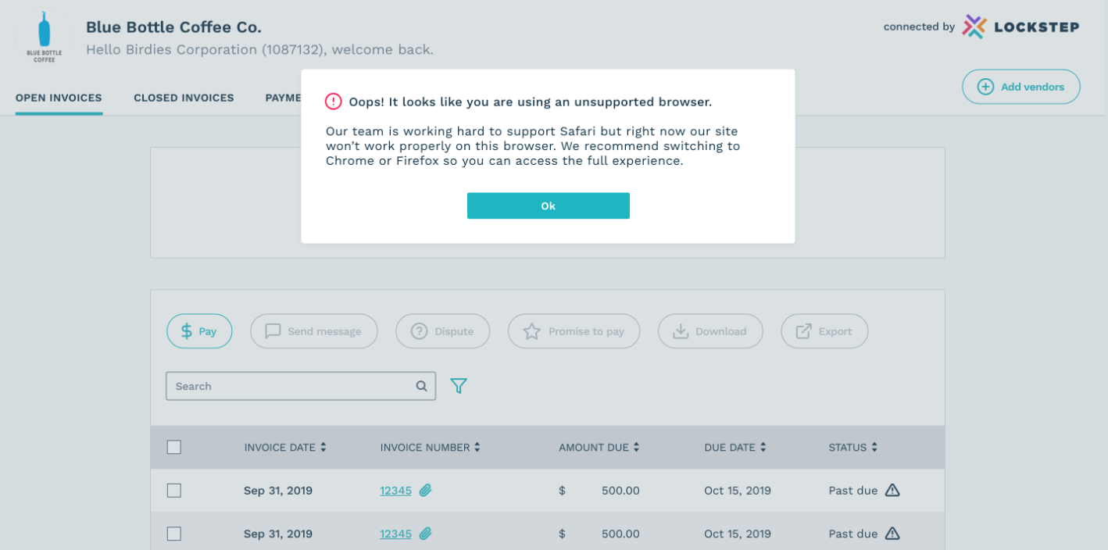Toggle the select-all checkbox in table header

coord(174,448)
